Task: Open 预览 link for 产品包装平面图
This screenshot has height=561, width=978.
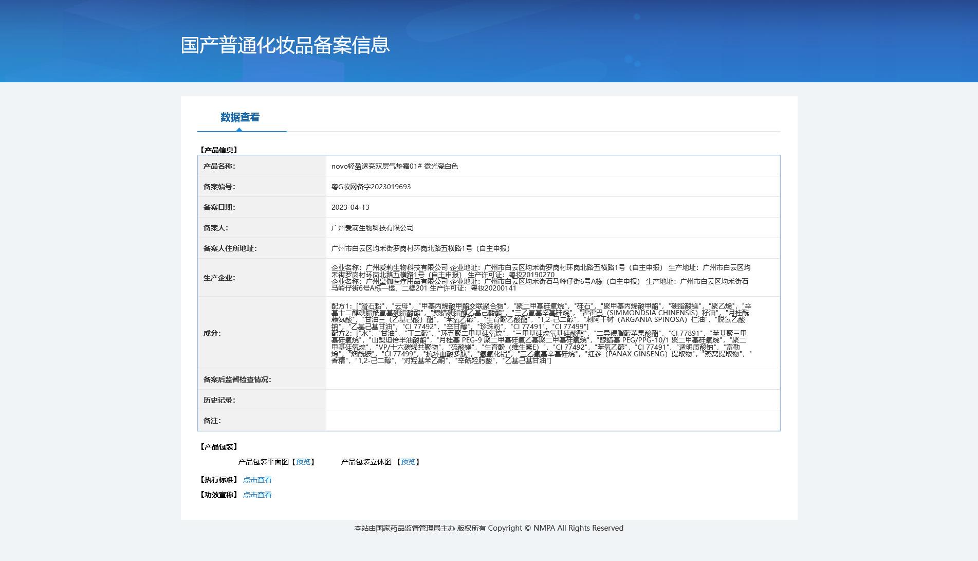Action: click(303, 462)
